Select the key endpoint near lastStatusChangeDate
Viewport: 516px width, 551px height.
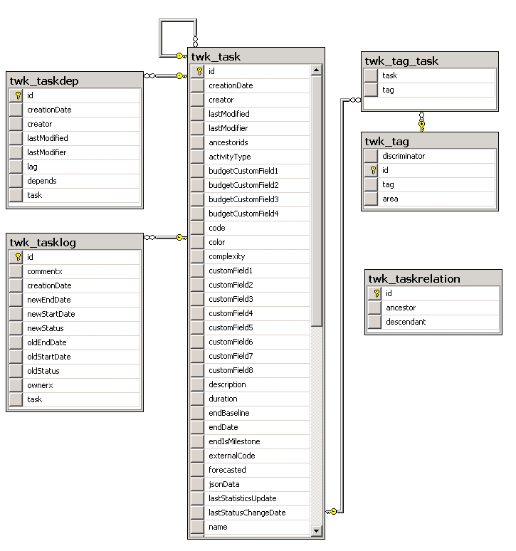(332, 511)
